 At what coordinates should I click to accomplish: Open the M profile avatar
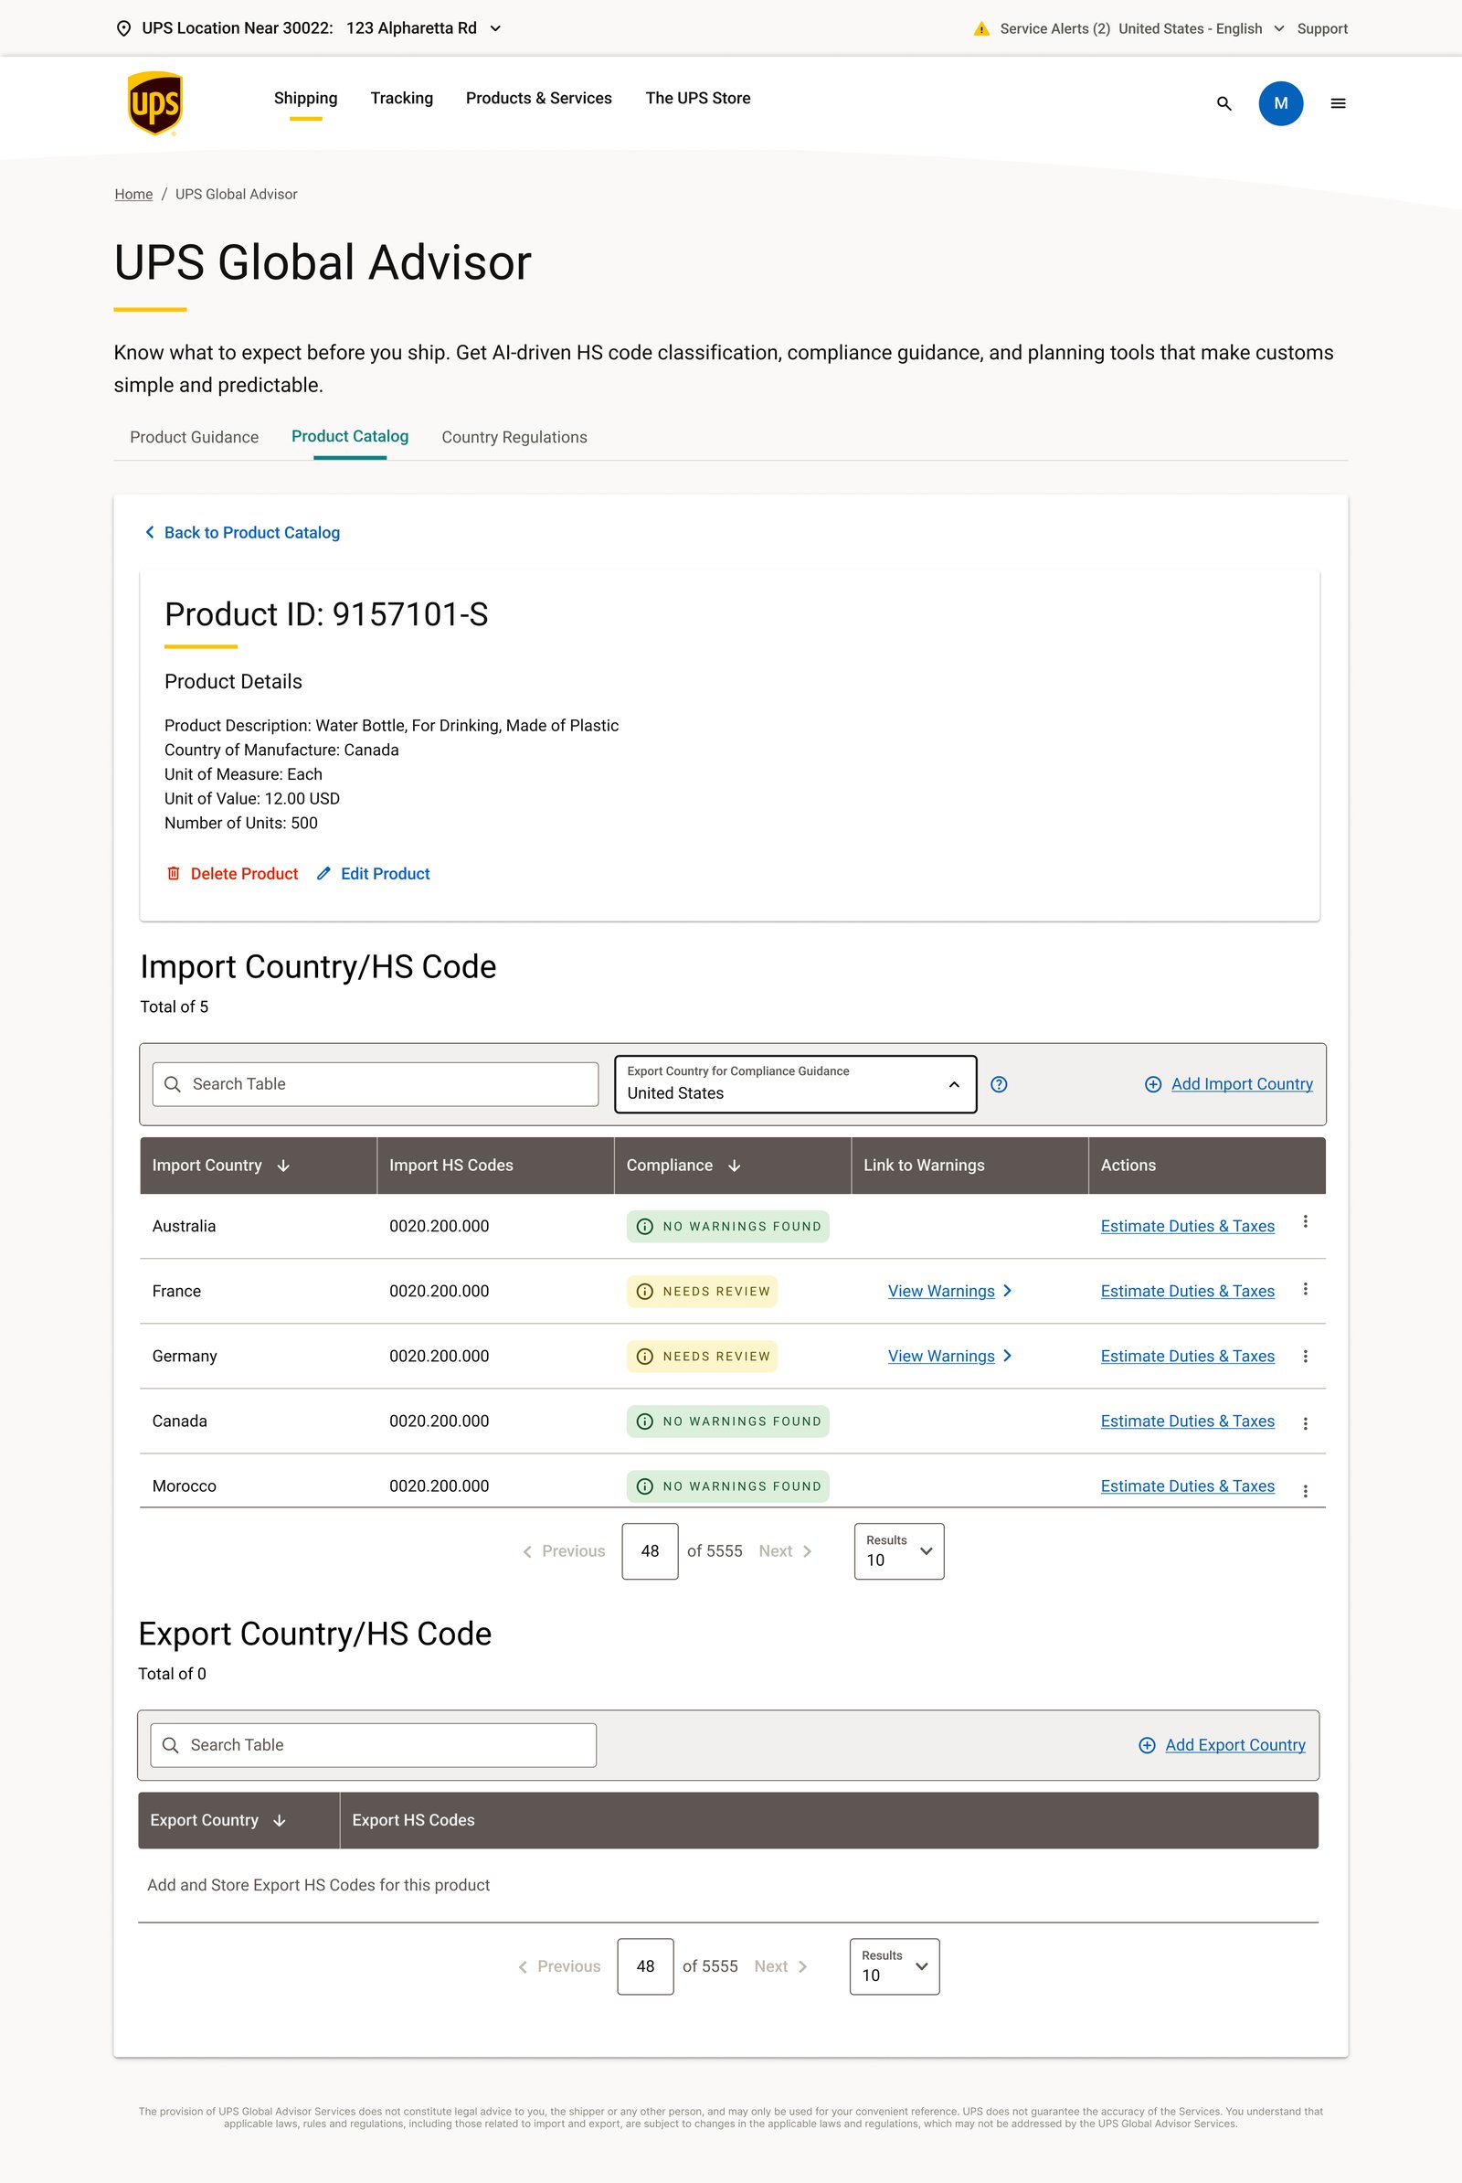coord(1281,103)
